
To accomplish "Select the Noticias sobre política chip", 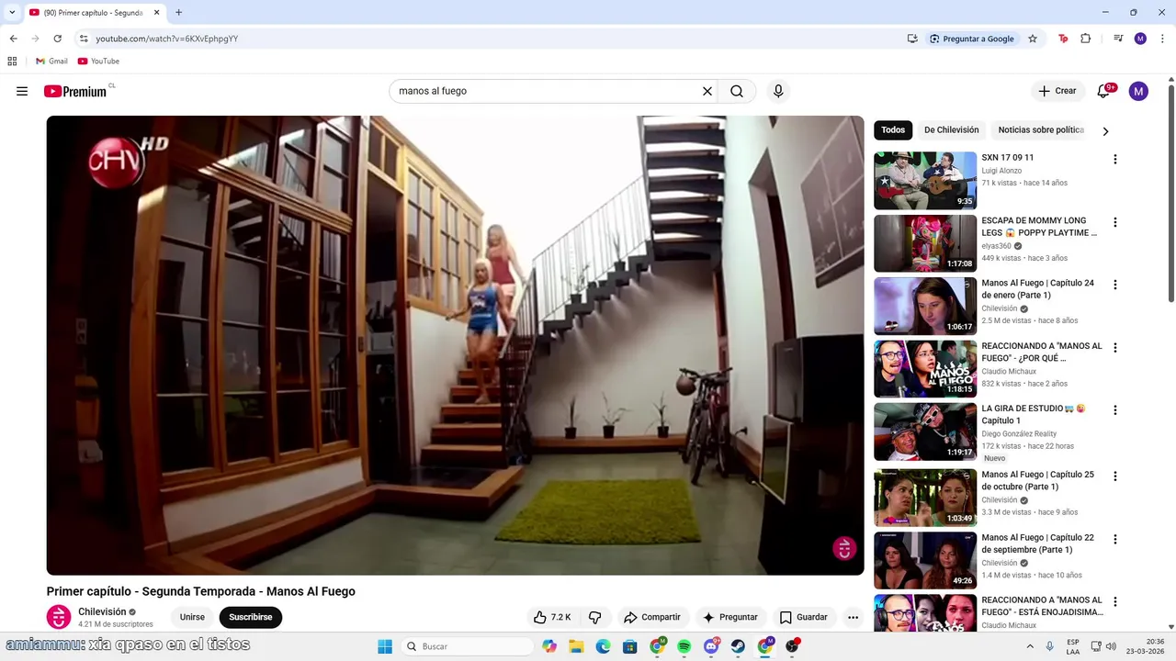I will [x=1041, y=130].
